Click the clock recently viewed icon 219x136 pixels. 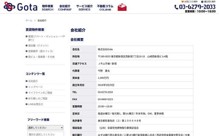(202, 2)
